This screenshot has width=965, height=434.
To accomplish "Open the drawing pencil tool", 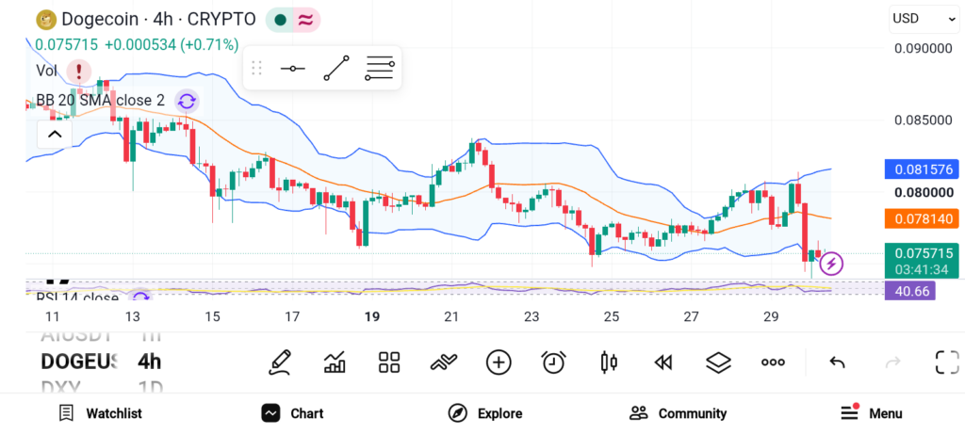I will 279,362.
